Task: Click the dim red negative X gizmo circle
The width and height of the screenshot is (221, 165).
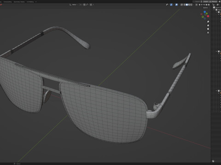Action: pyautogui.click(x=201, y=14)
